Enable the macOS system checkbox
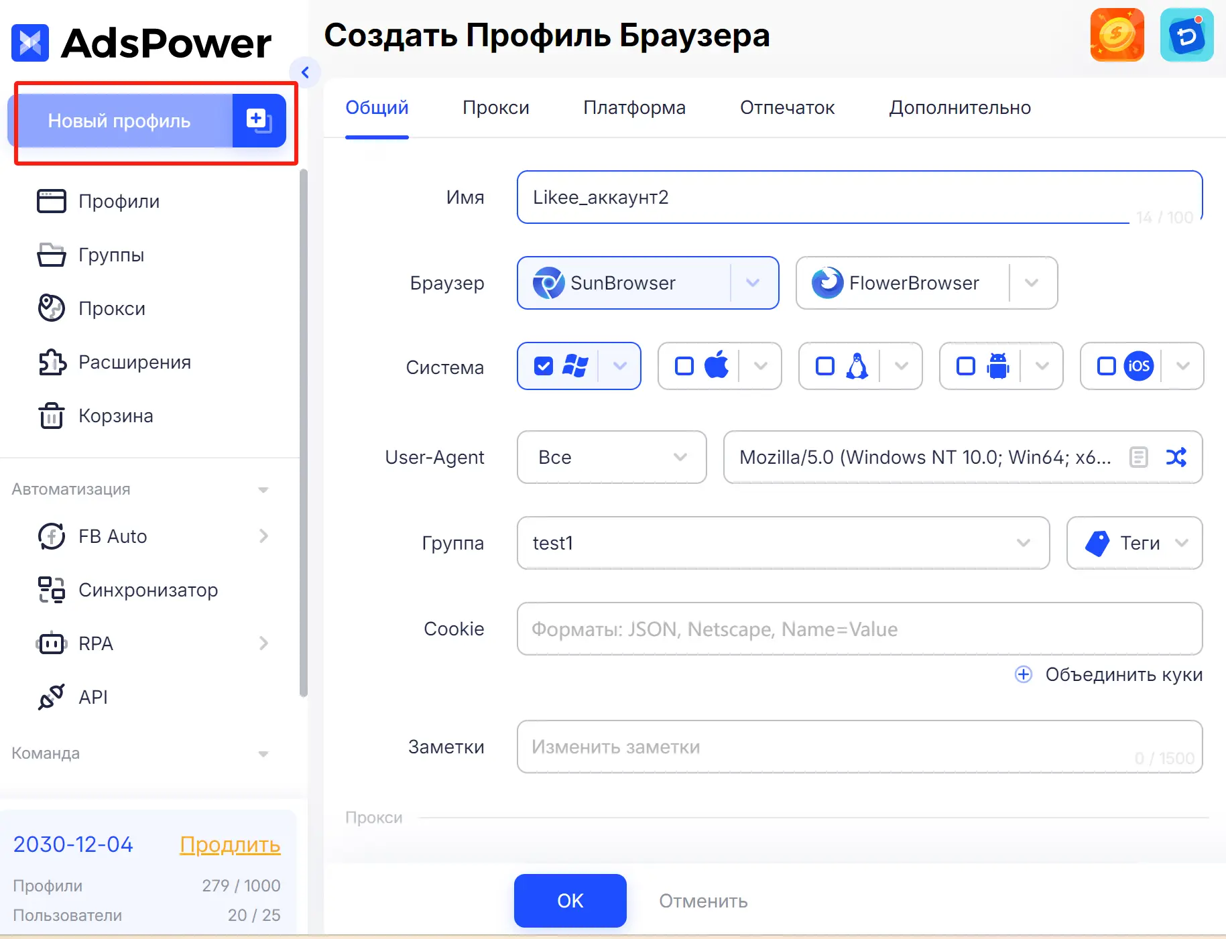 coord(684,366)
